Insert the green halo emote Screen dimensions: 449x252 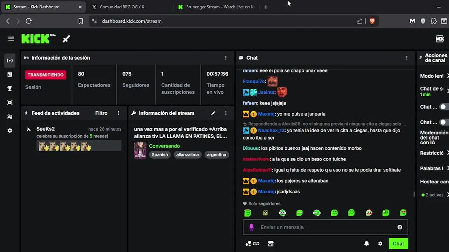tap(248, 212)
